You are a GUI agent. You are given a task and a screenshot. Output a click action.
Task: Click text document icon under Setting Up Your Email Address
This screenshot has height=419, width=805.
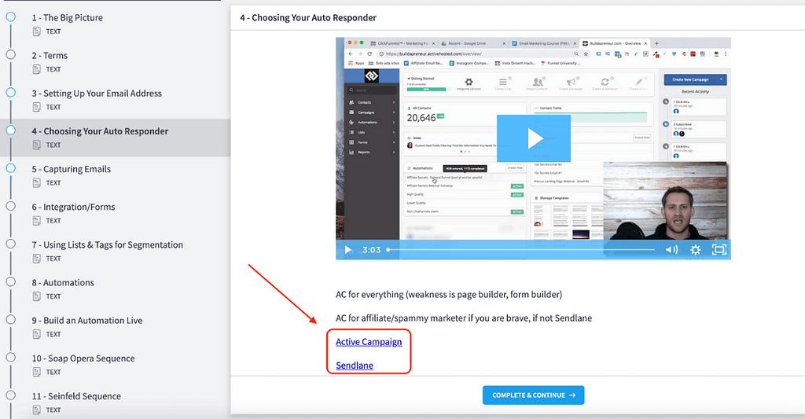[36, 108]
